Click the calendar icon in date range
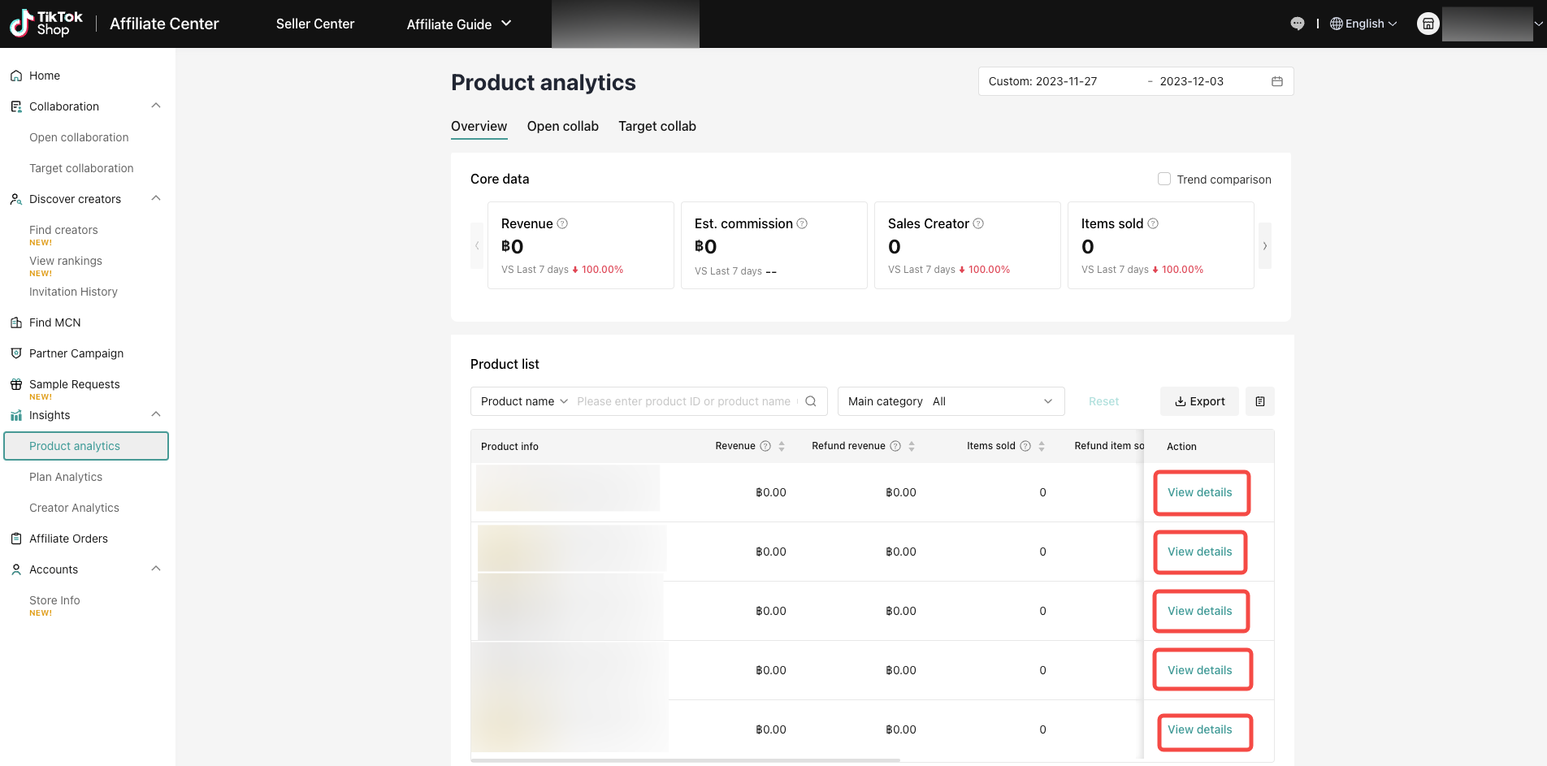Viewport: 1547px width, 766px height. click(1276, 81)
